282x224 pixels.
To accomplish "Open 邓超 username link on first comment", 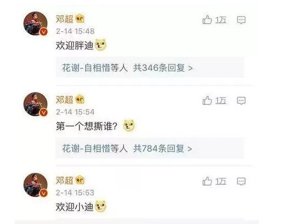I will pyautogui.click(x=65, y=19).
